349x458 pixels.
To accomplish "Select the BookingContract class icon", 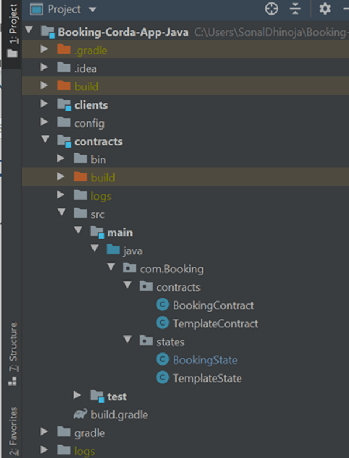I will click(163, 305).
